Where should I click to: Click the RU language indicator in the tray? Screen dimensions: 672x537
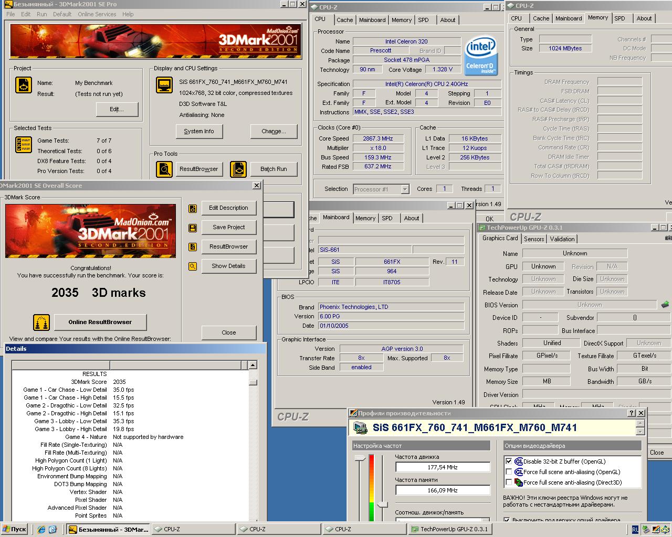(x=635, y=530)
